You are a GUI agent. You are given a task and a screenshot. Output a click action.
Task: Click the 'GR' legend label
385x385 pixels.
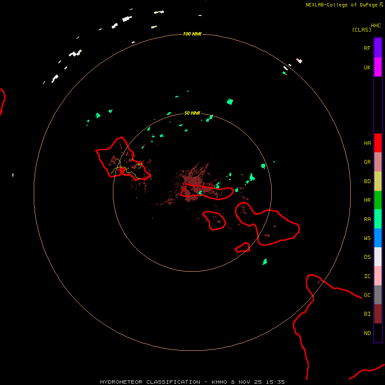tap(367, 162)
